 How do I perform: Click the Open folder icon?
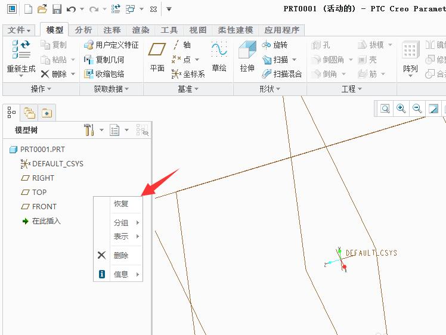tap(42, 9)
